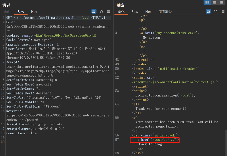
Task: Click 'My account' text in response
Action: pos(152,38)
